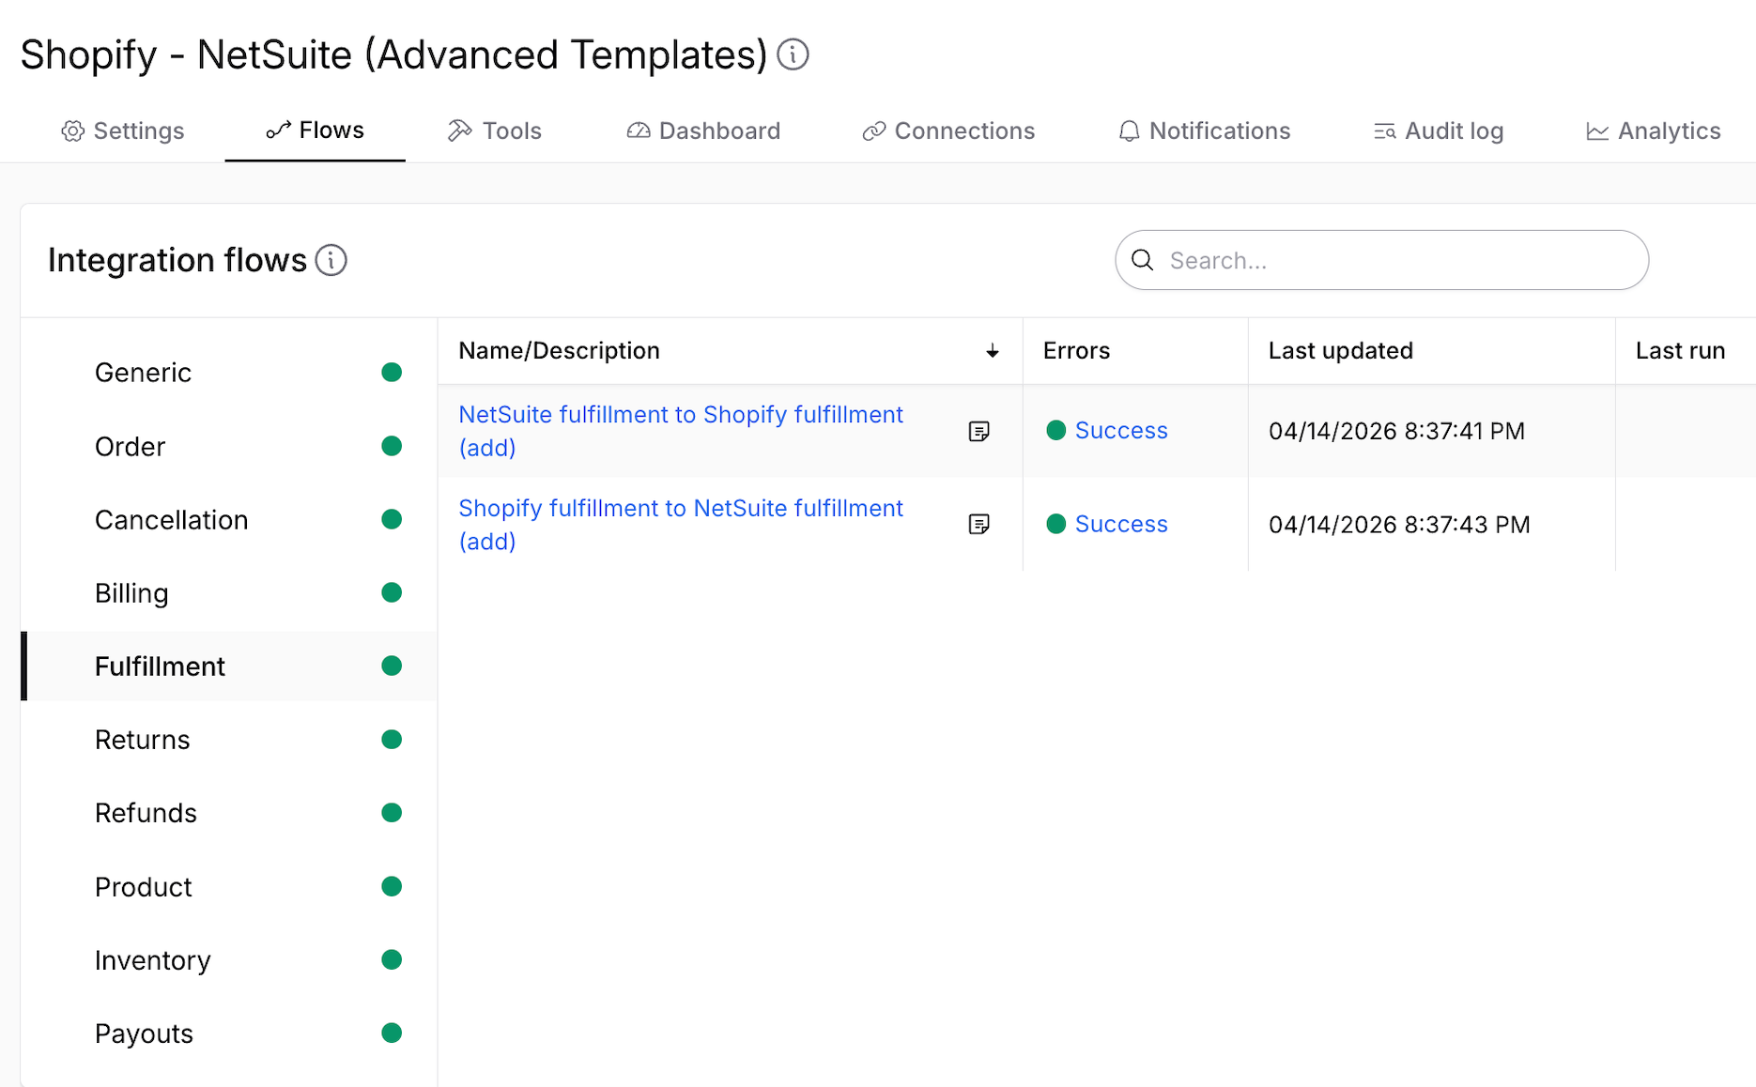Click the green status dot beside Billing

coord(392,592)
